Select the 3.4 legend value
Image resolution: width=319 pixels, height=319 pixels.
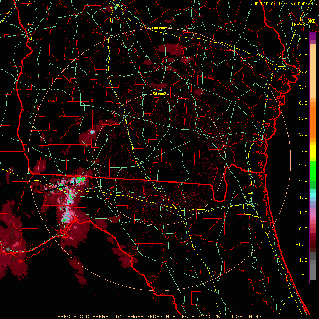pos(303,166)
